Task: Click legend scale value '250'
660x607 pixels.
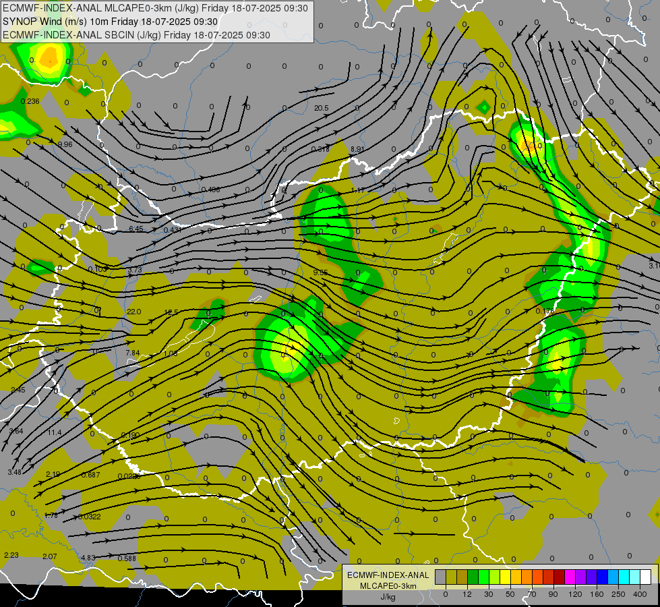Action: (x=618, y=594)
